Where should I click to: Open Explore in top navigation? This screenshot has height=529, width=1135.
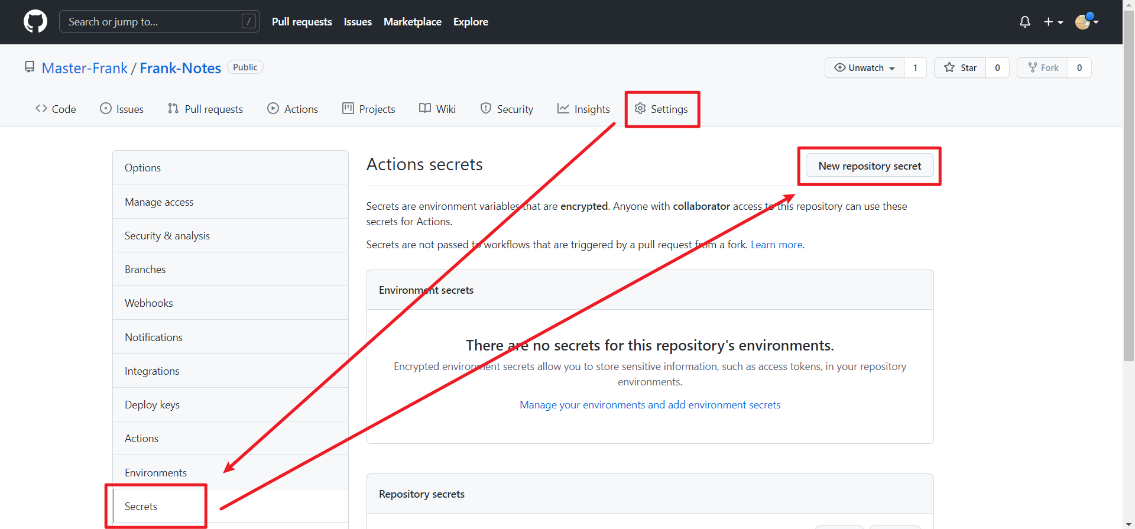pyautogui.click(x=471, y=22)
